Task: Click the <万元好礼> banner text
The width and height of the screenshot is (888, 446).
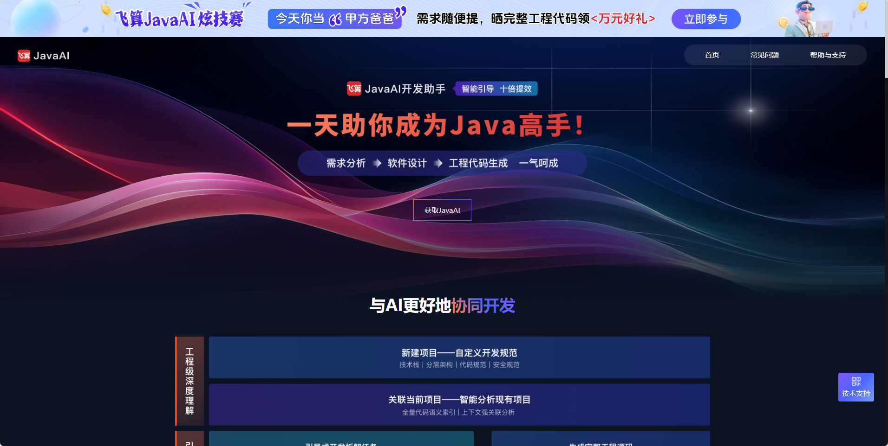Action: pyautogui.click(x=623, y=19)
